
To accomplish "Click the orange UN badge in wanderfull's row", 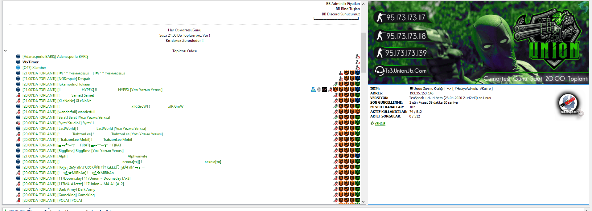I will (358, 112).
